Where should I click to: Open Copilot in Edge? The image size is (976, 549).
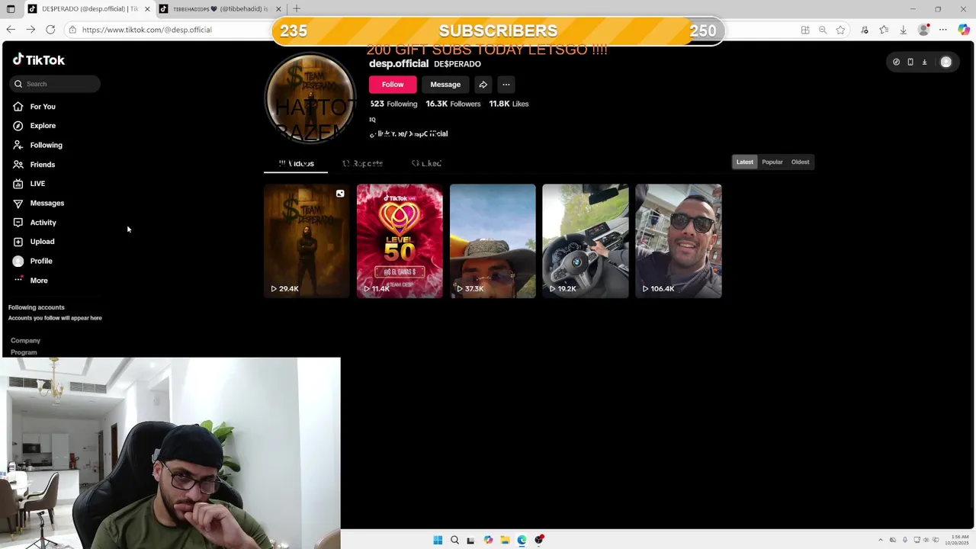tap(964, 30)
